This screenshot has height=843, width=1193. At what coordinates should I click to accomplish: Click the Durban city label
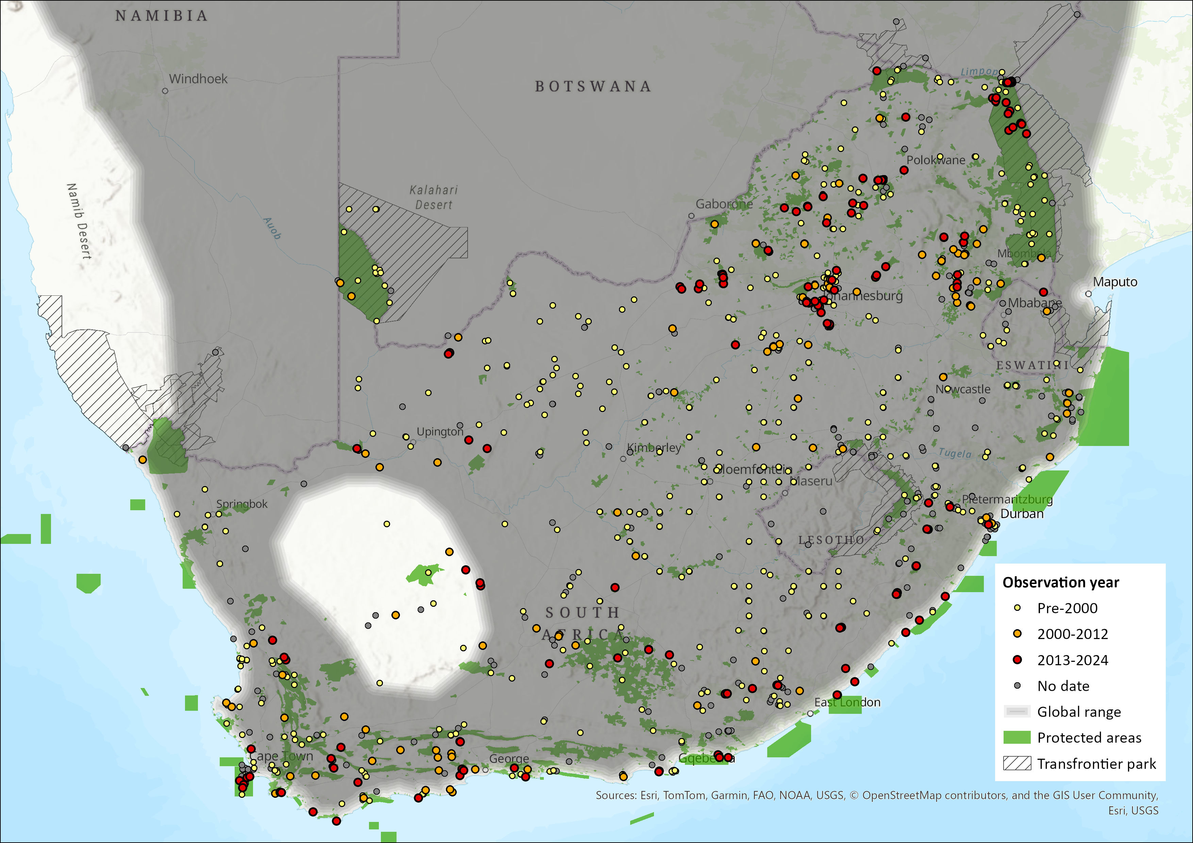(1022, 514)
